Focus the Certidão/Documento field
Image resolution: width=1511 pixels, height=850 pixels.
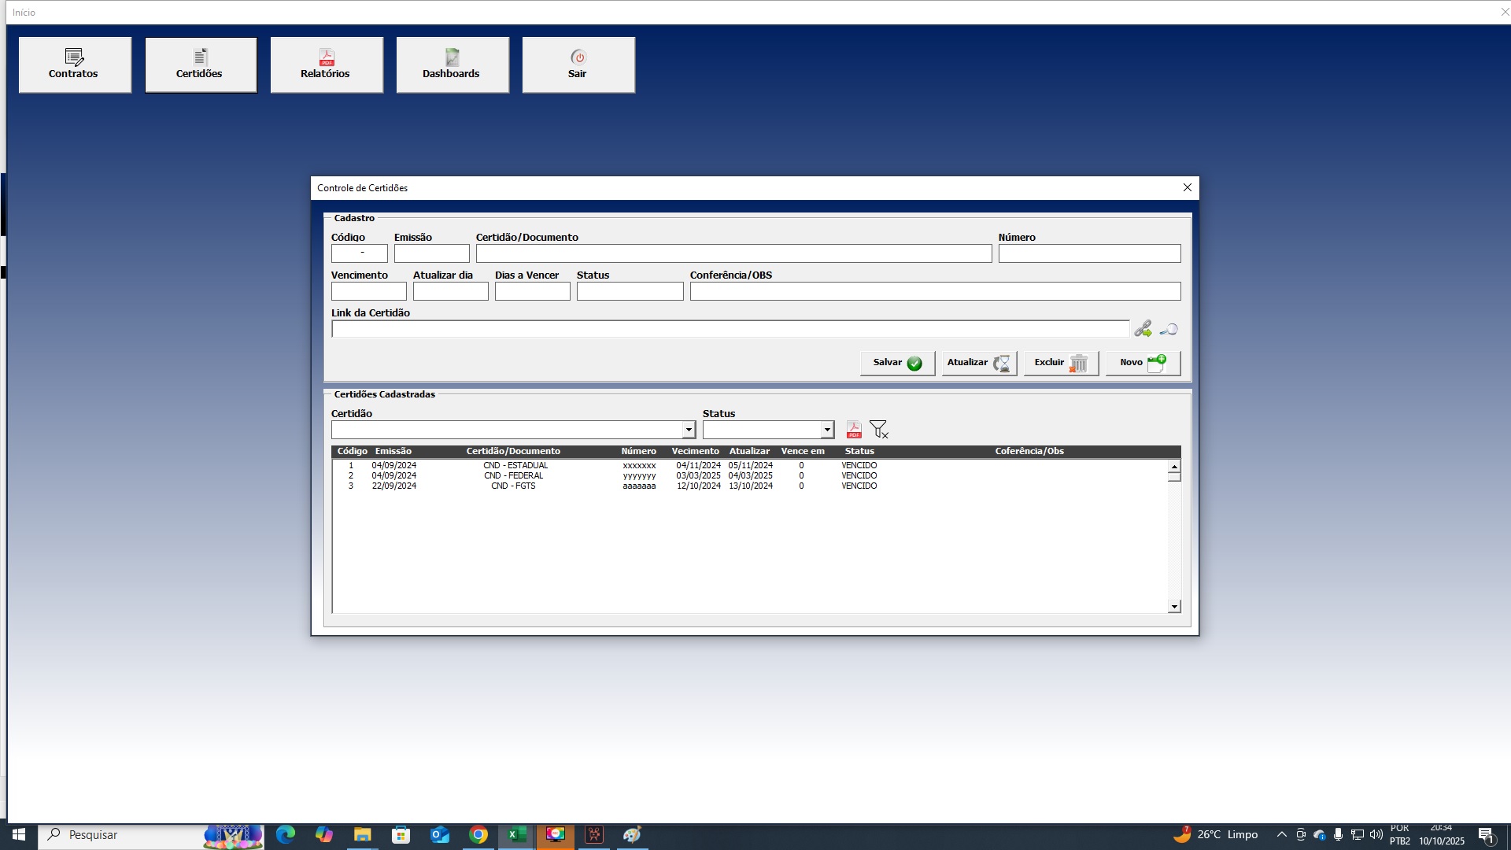(x=734, y=253)
